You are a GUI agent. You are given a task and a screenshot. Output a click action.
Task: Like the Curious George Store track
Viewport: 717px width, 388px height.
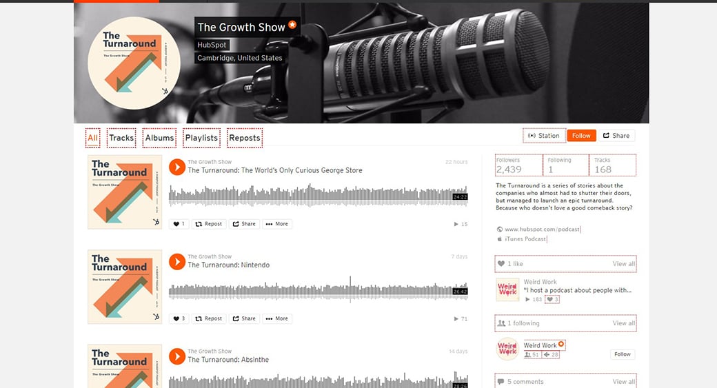click(179, 224)
